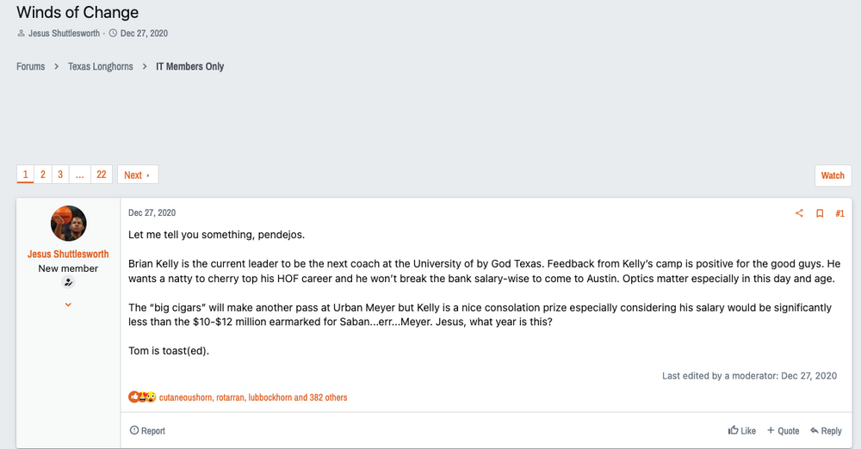Screen dimensions: 861x449
Task: Open IT Members Only breadcrumb
Action: pyautogui.click(x=189, y=66)
